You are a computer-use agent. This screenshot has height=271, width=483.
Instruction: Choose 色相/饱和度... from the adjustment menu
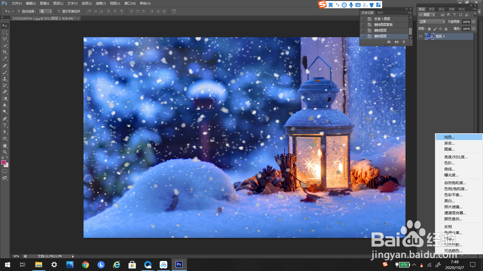coord(456,189)
